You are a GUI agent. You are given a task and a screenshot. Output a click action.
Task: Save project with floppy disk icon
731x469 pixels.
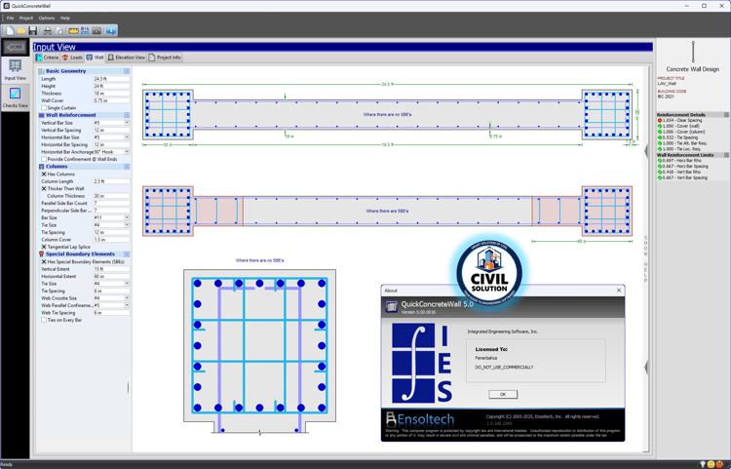(32, 31)
